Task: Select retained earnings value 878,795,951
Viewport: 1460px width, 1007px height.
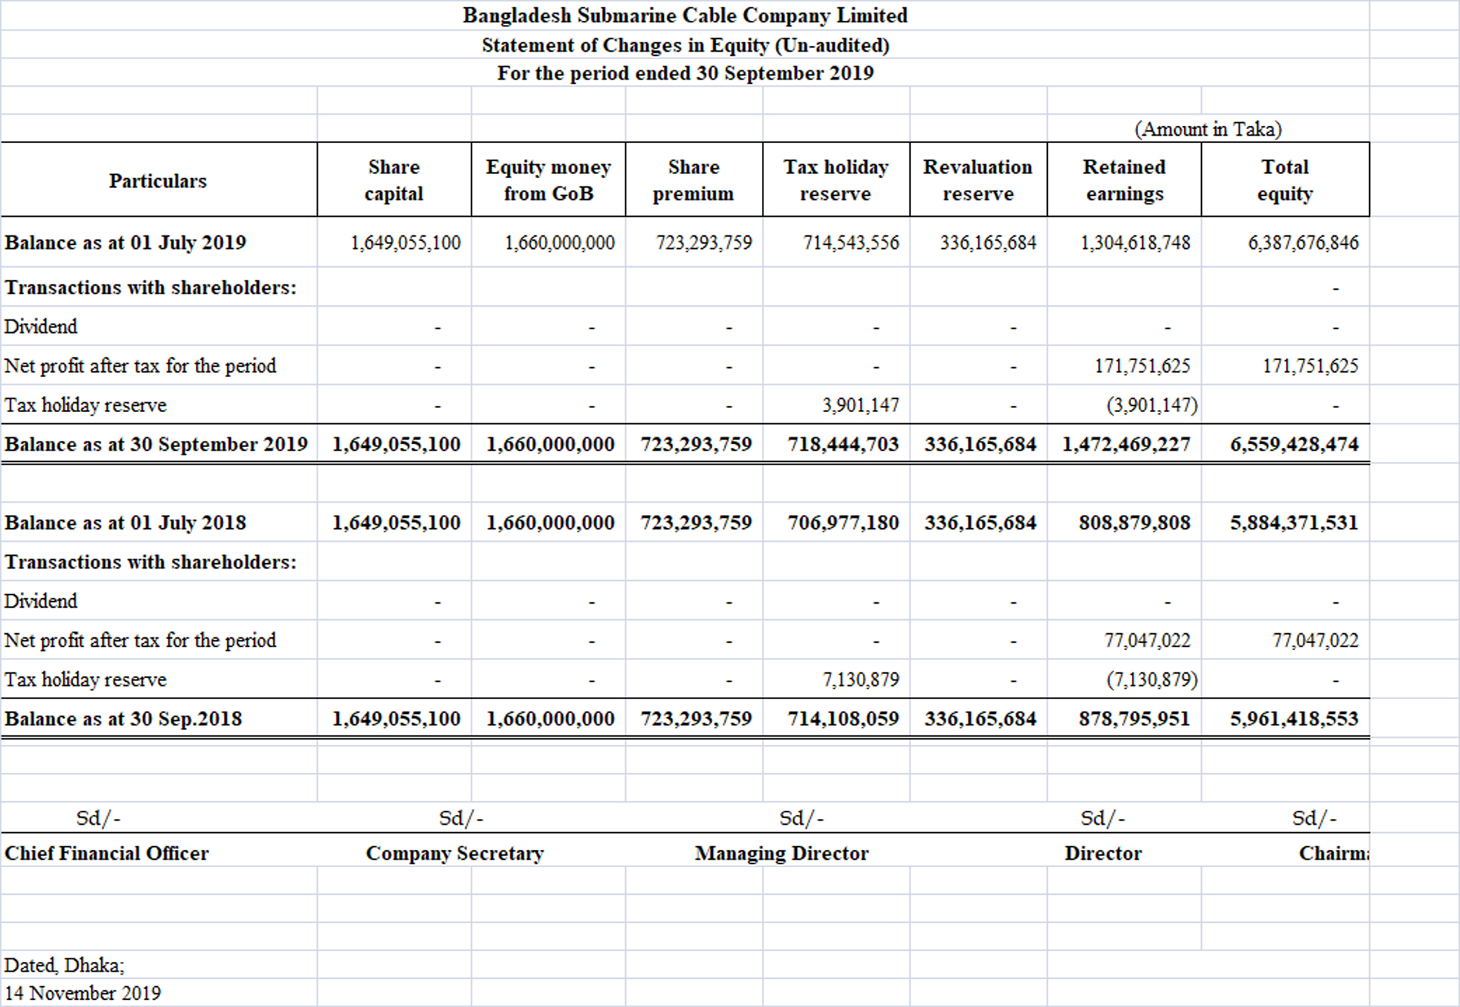Action: click(1134, 719)
